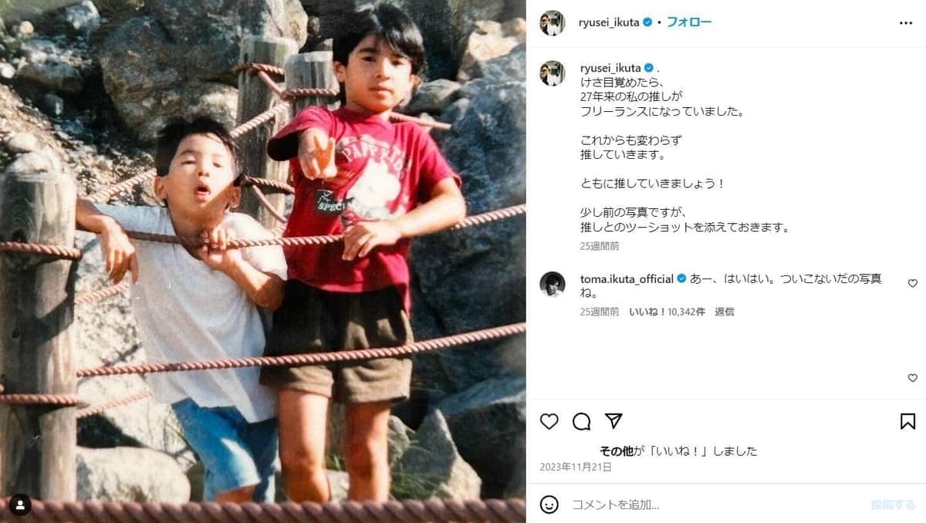Click tagged people icon on photo

point(20,505)
